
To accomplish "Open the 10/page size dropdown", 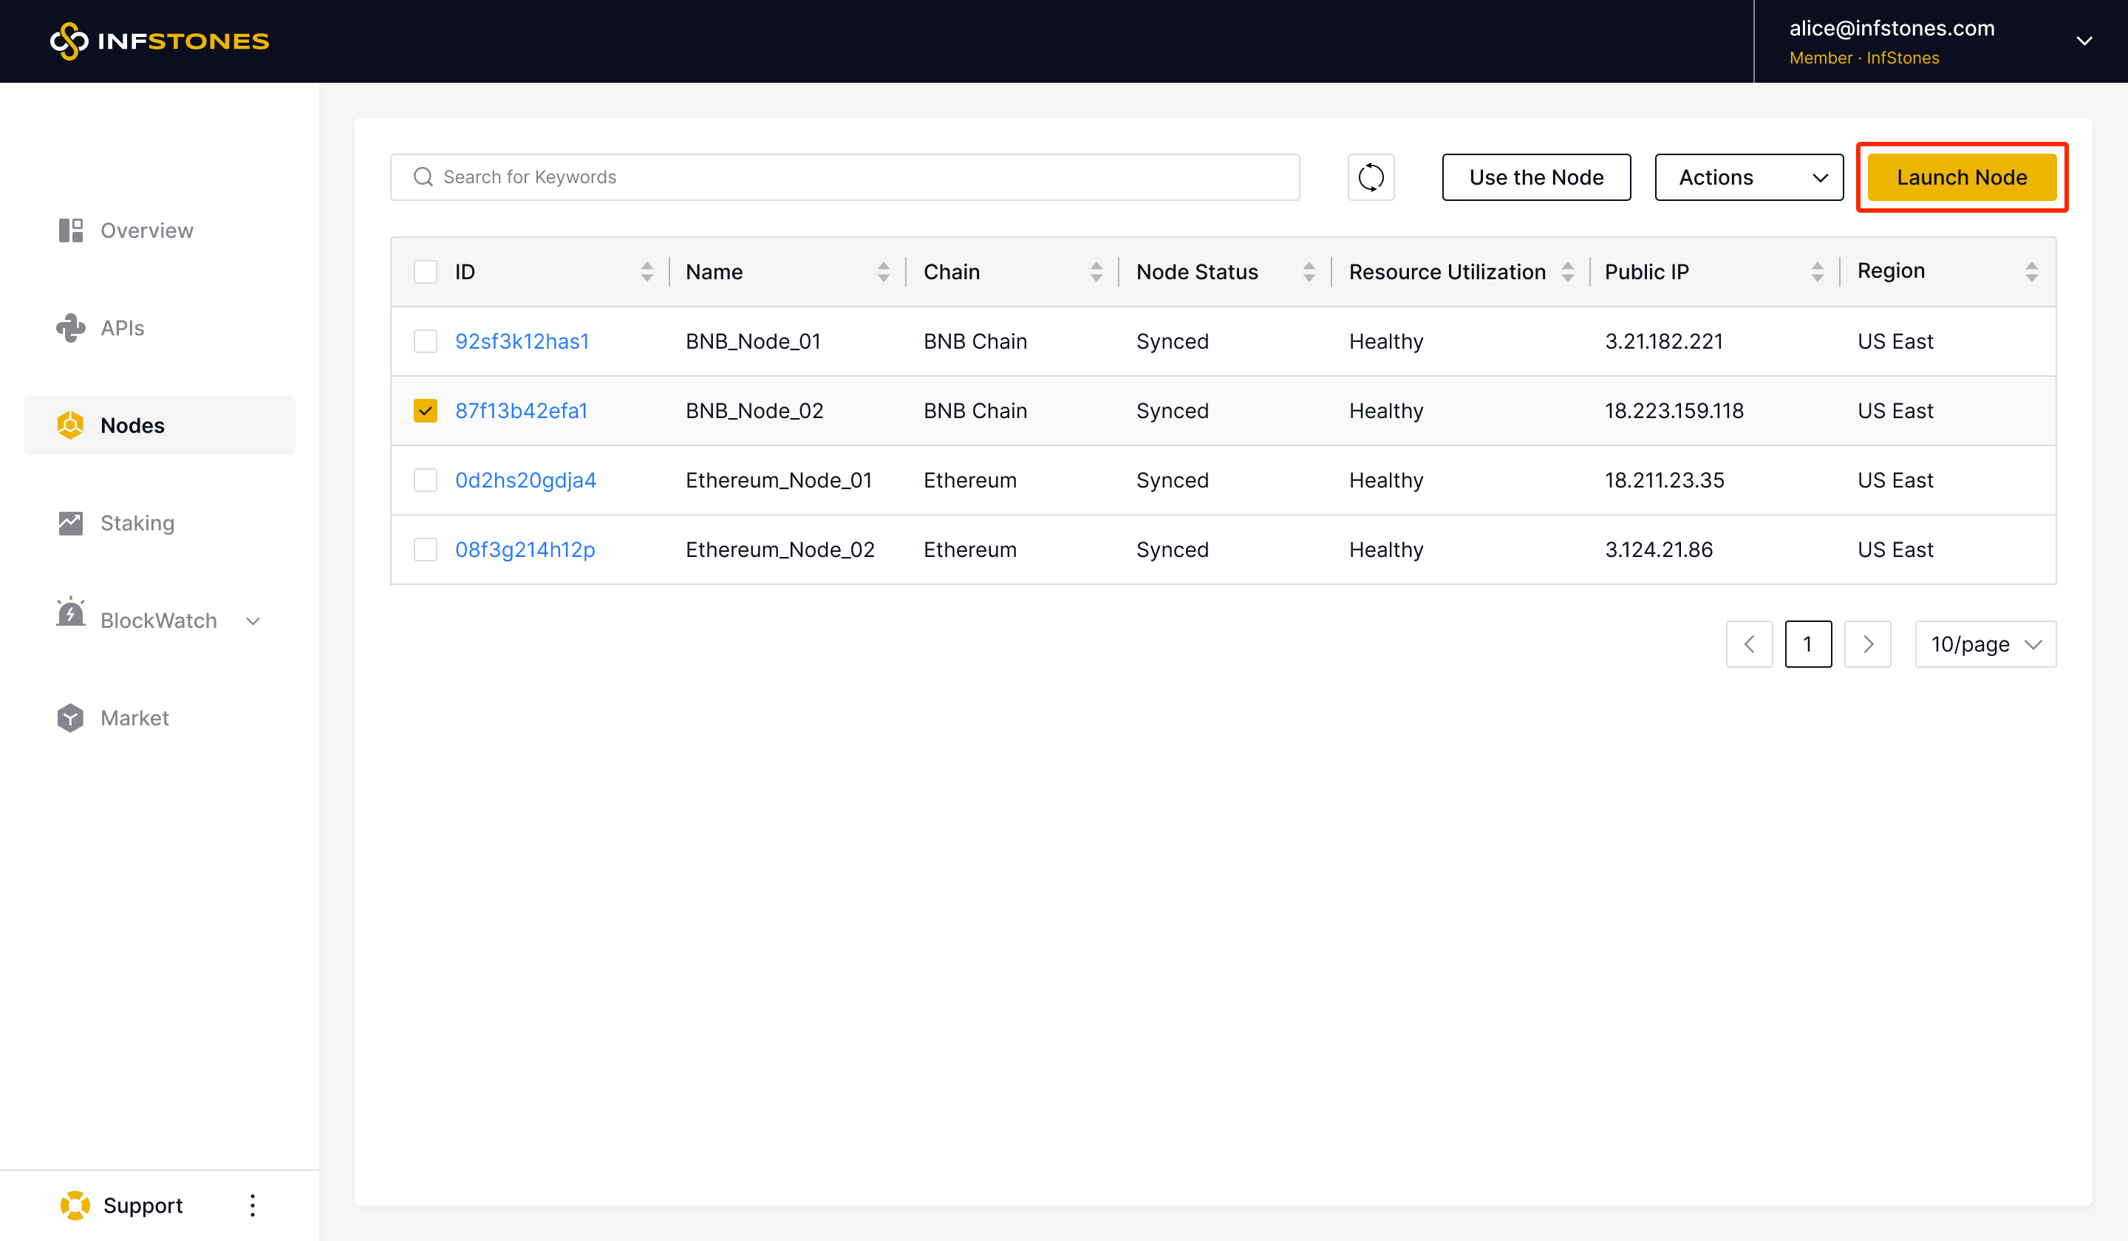I will click(1985, 644).
